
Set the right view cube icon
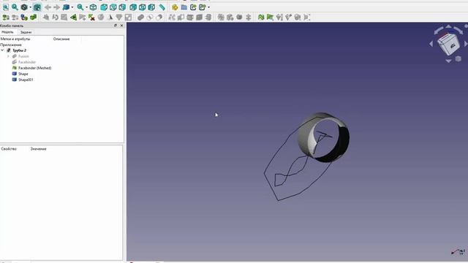click(x=122, y=7)
